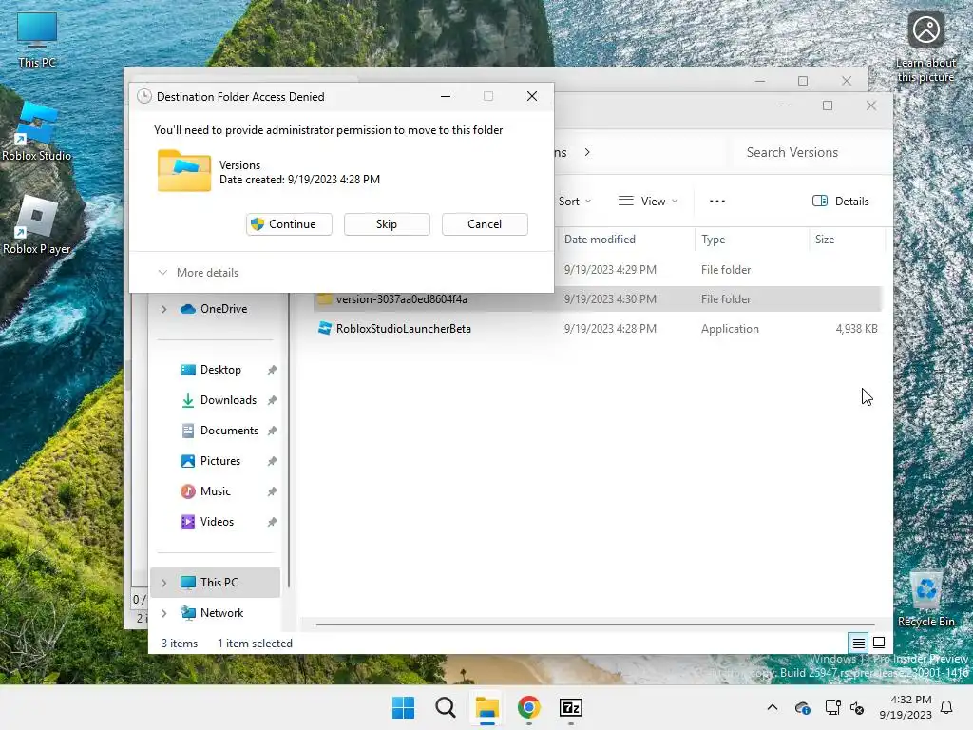Click address bar breadcrumb chevron
The height and width of the screenshot is (730, 973).
point(587,153)
